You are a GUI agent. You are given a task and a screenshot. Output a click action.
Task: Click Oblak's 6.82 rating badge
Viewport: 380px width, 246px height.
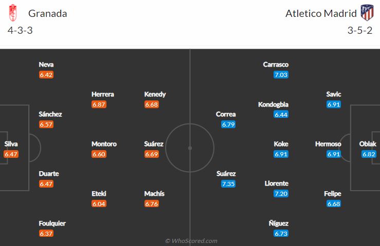pos(369,154)
